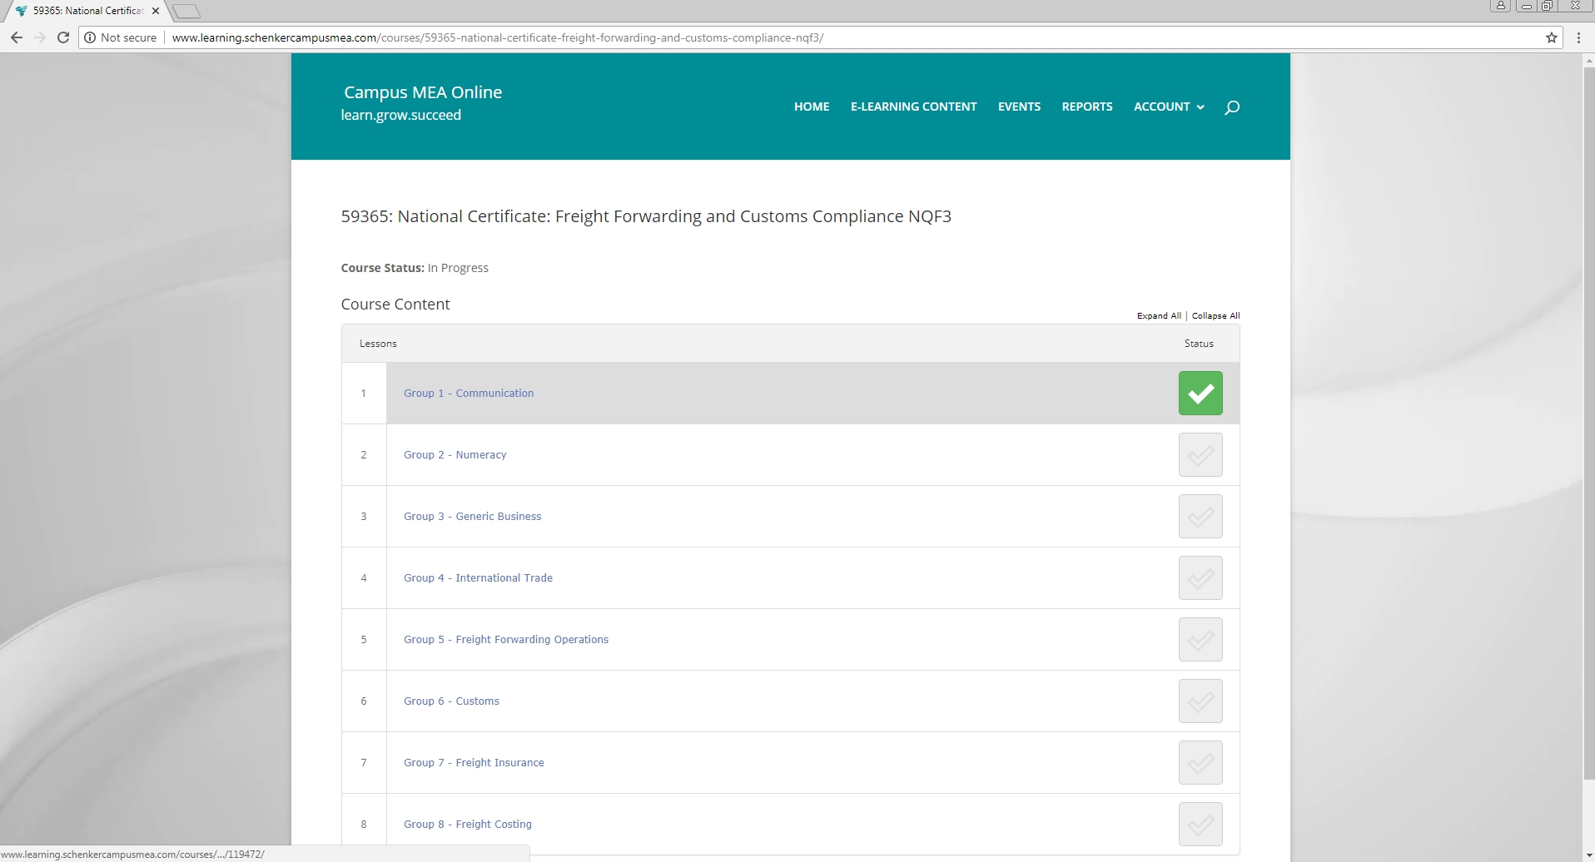1595x862 pixels.
Task: Collapse all course lessons
Action: pos(1215,316)
